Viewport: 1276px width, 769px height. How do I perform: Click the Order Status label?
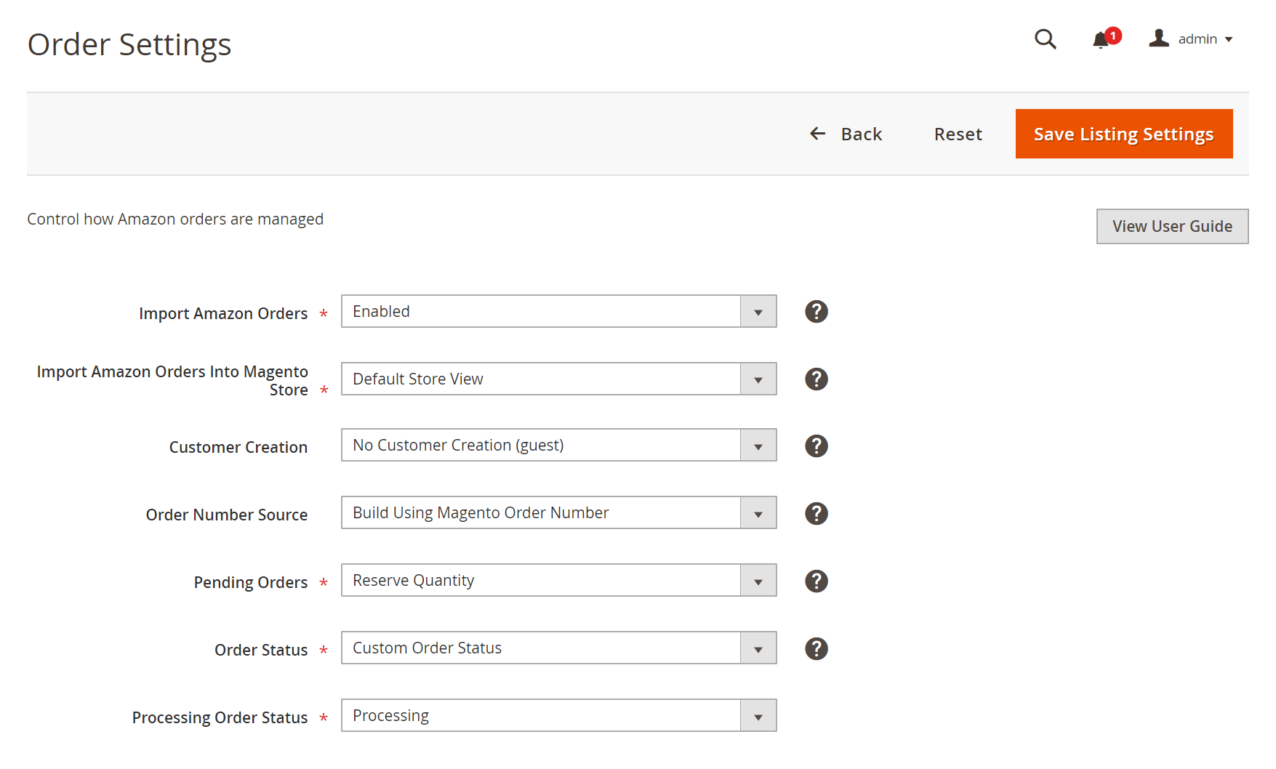(261, 650)
